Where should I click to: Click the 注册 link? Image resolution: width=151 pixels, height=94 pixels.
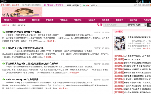8,5
